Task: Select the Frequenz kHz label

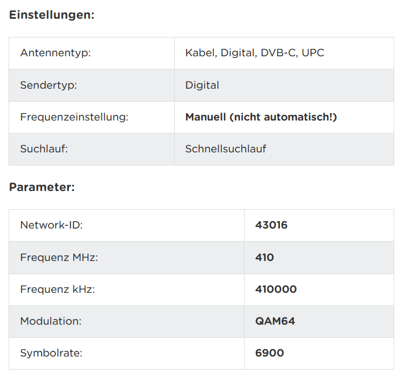Action: (x=57, y=289)
